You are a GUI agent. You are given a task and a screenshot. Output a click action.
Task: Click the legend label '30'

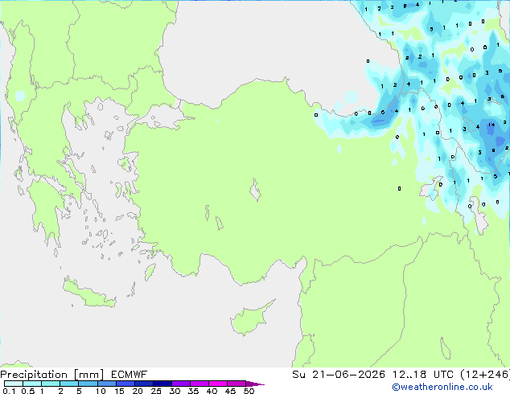[175, 391]
